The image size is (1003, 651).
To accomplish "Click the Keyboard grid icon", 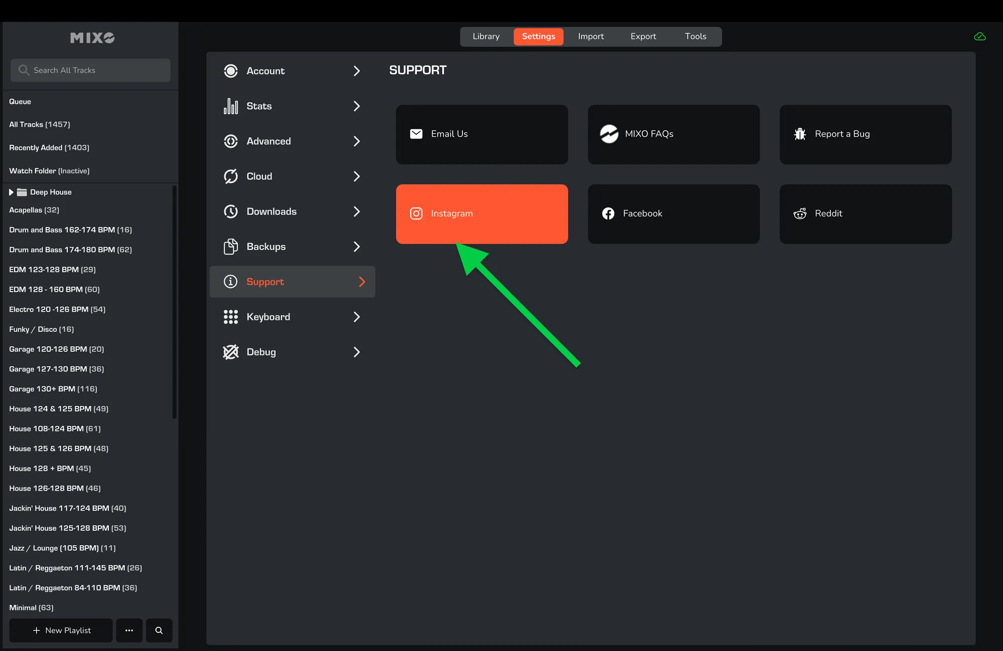I will 231,317.
